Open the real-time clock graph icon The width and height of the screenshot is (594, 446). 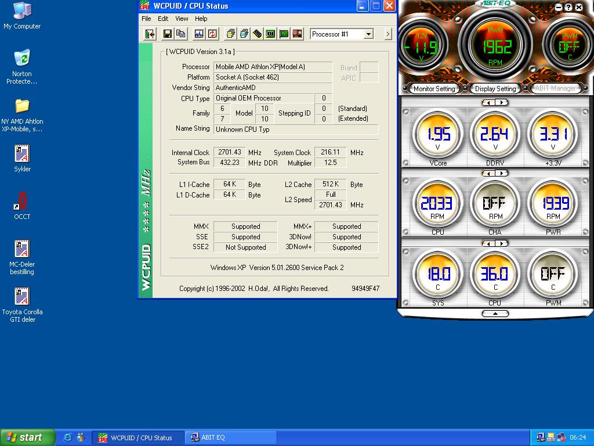coord(198,34)
